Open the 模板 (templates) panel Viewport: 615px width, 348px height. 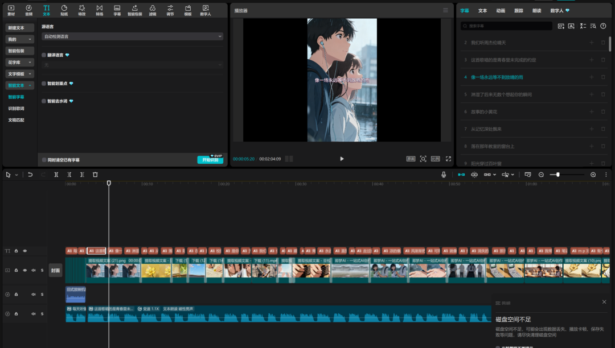coord(188,10)
